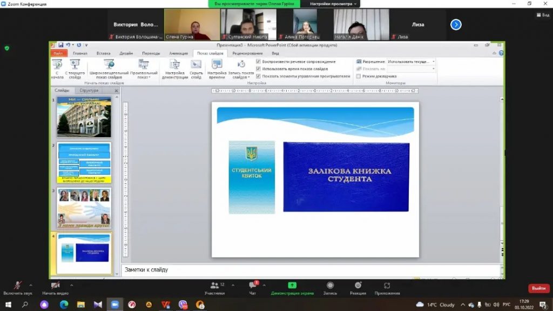Show next participants with arrow button
The image size is (553, 311).
click(456, 24)
